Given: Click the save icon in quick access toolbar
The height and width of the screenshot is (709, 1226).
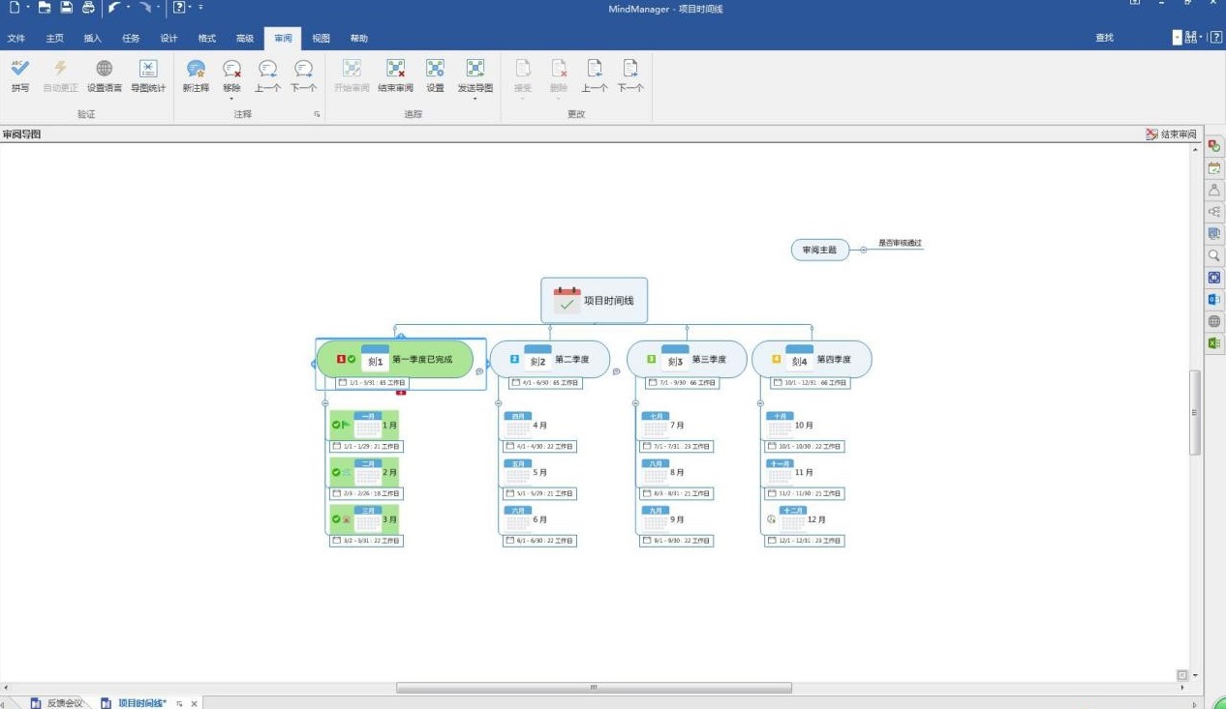Looking at the screenshot, I should 66,8.
